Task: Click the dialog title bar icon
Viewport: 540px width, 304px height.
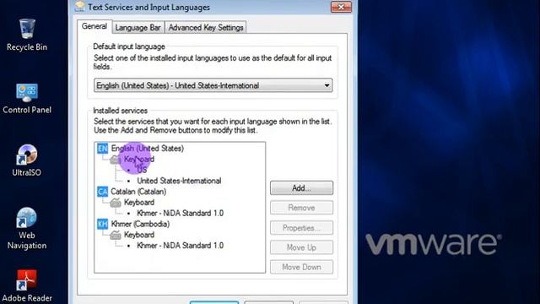Action: (80, 6)
